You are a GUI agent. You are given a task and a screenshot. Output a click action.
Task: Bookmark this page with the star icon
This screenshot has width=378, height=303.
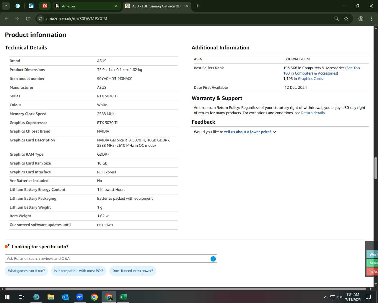click(x=346, y=19)
